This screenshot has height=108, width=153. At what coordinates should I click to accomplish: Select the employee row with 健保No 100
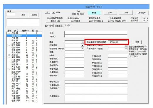(x=24, y=98)
